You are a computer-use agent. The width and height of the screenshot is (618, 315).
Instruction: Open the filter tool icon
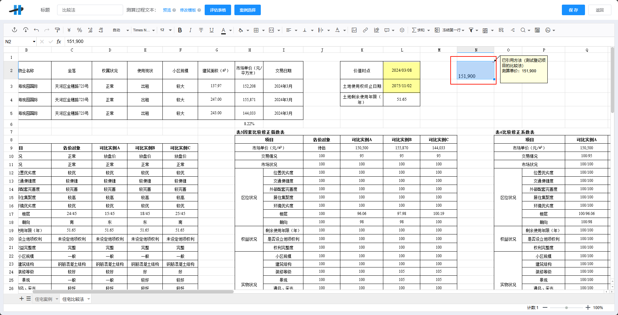(471, 30)
